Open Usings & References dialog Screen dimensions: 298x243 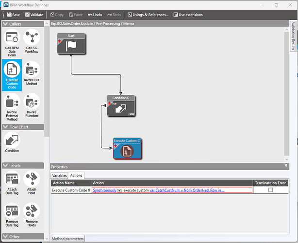pyautogui.click(x=148, y=15)
